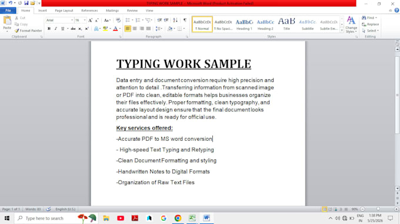
Task: Apply superscript formatting
Action: [86, 29]
